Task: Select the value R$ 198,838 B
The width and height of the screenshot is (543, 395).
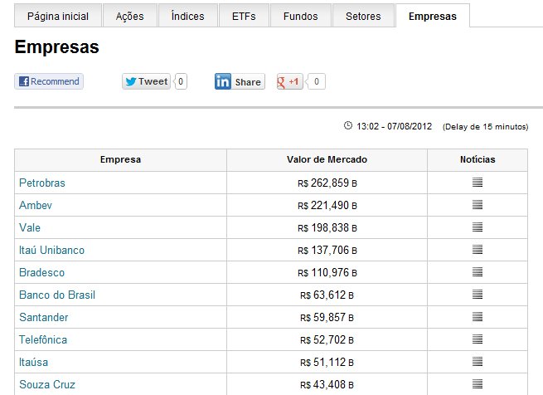Action: coord(327,227)
